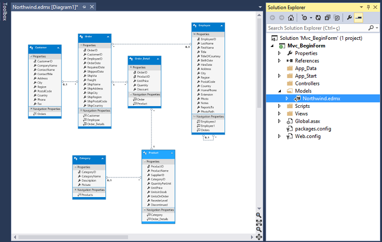382x242 pixels.
Task: Fit diagram to window with zoom-to-fit icon
Action: tap(259, 223)
